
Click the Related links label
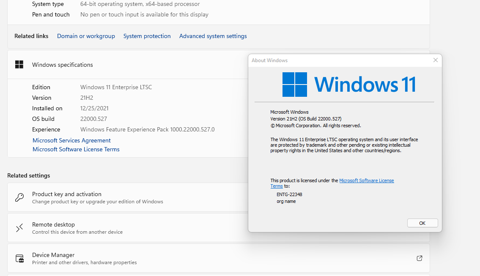click(x=31, y=36)
